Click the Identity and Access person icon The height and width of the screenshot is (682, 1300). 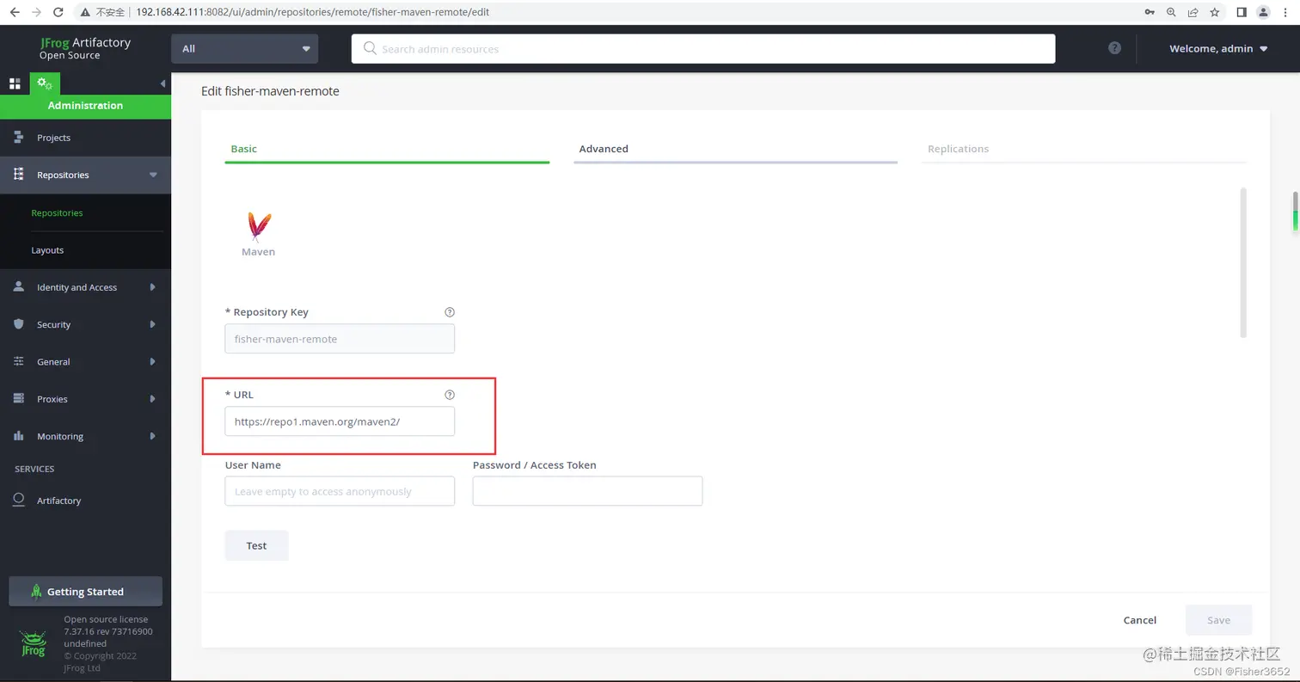[x=18, y=286]
